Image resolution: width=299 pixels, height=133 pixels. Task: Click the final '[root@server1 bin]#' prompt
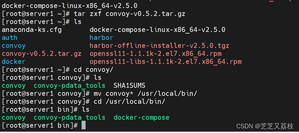[40, 125]
